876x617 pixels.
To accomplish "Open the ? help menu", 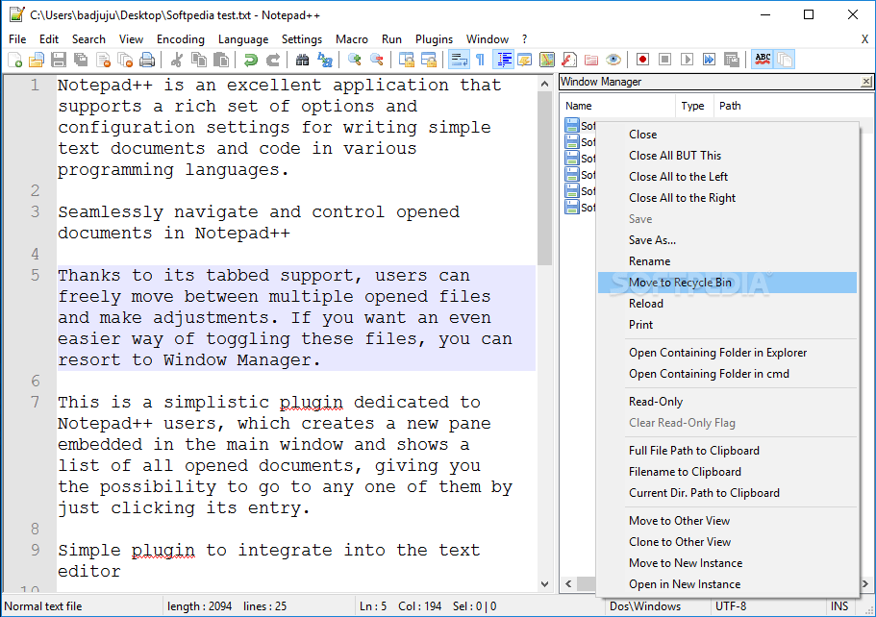I will pyautogui.click(x=524, y=39).
